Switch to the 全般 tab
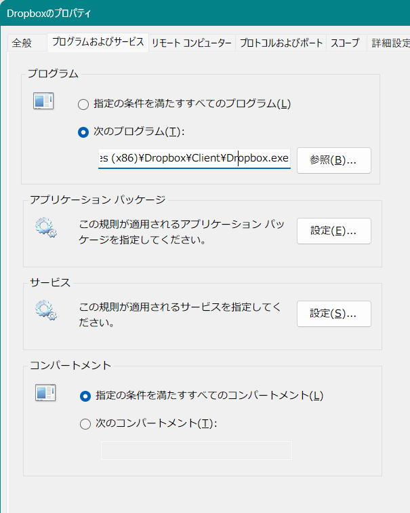This screenshot has height=513, width=410. coord(22,43)
